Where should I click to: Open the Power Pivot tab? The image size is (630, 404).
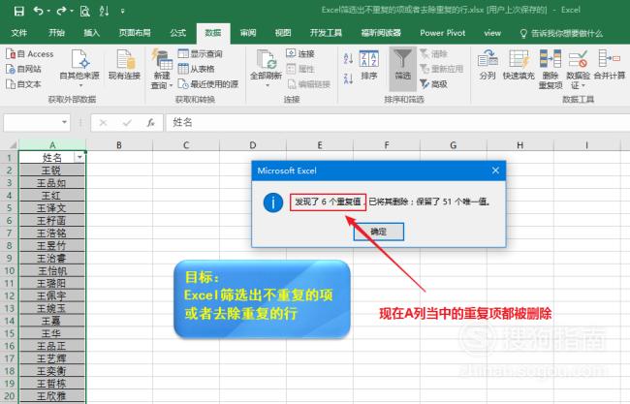click(442, 33)
